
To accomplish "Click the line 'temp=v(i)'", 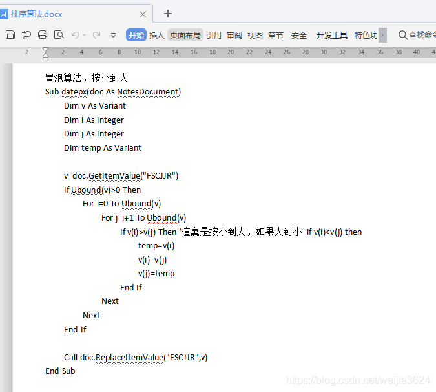I will (156, 246).
